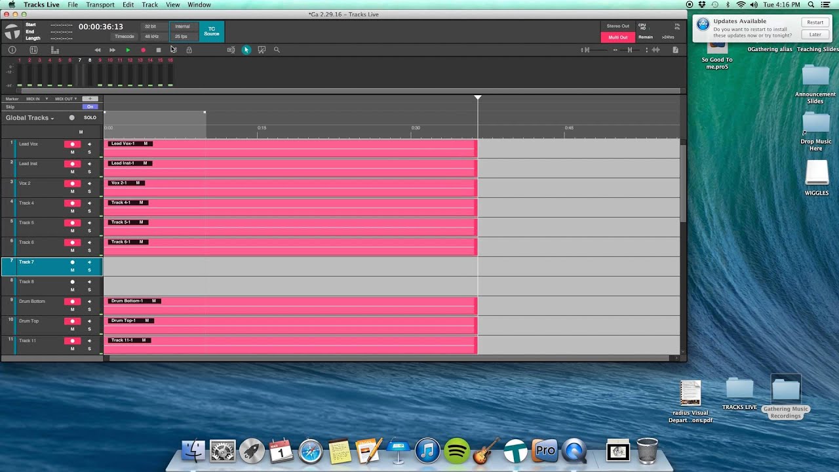The width and height of the screenshot is (839, 472).
Task: Click the main timecode counter display
Action: (101, 27)
